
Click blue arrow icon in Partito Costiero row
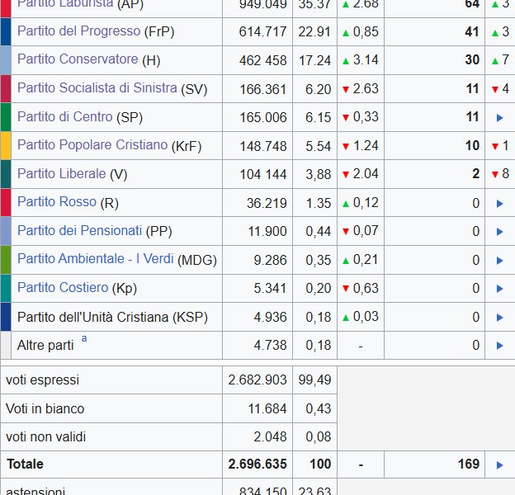click(x=499, y=289)
